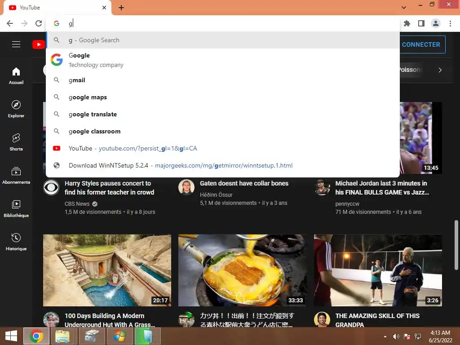This screenshot has width=460, height=345.
Task: Open a new tab with the plus button
Action: coord(121,8)
